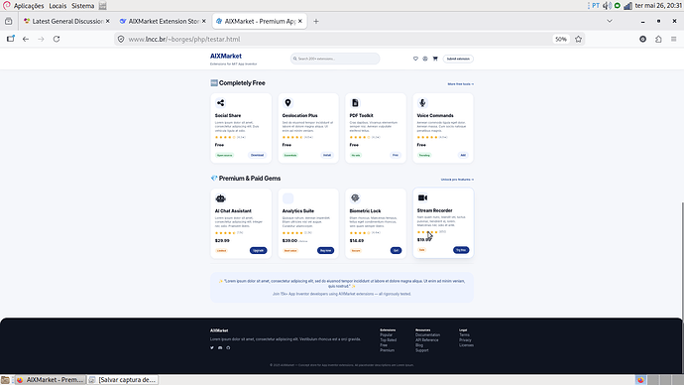This screenshot has width=684, height=385.
Task: Open the Aplicações menu
Action: click(29, 6)
